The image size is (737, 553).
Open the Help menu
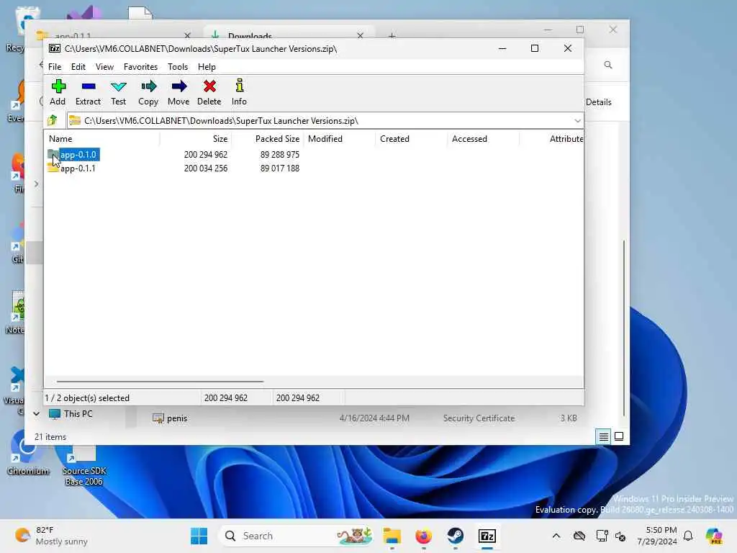click(x=207, y=67)
